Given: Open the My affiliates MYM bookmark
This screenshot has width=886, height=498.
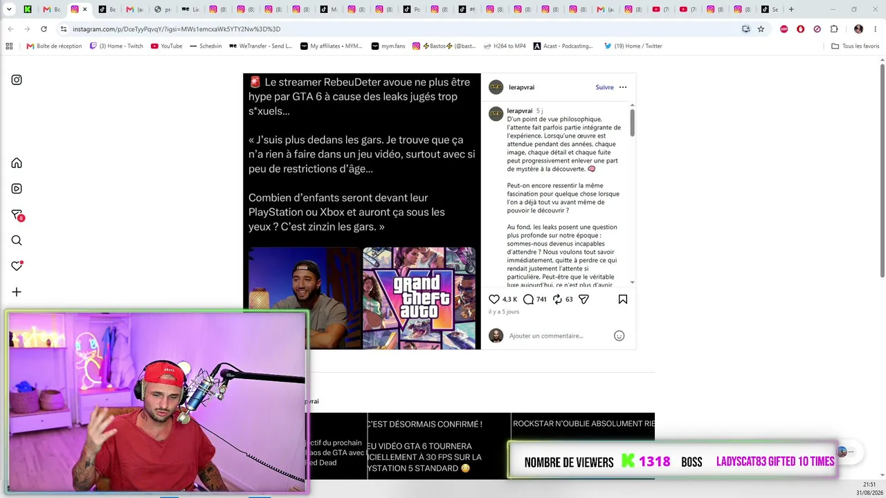Looking at the screenshot, I should pyautogui.click(x=332, y=46).
